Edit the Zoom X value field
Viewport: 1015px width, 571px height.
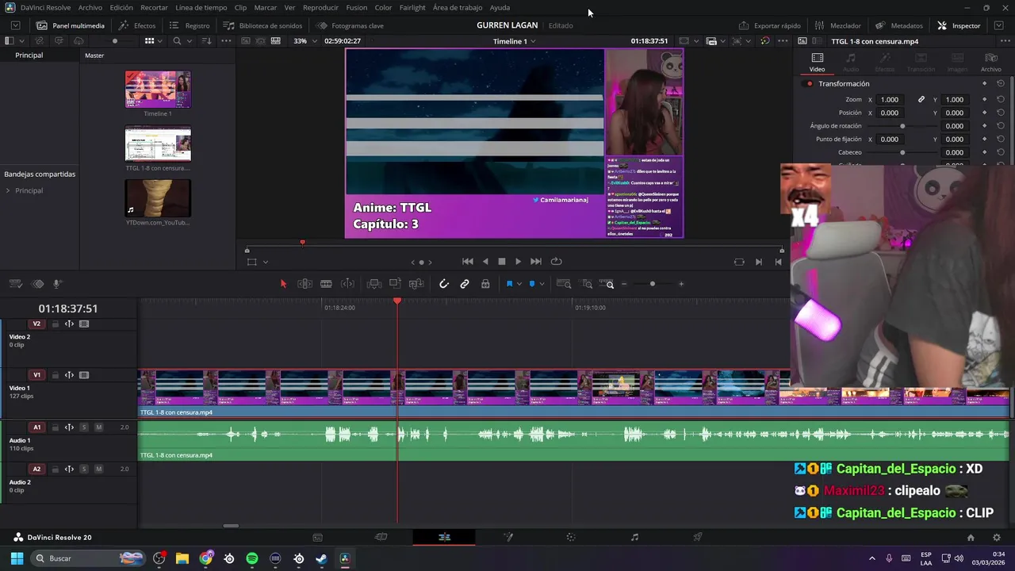891,99
